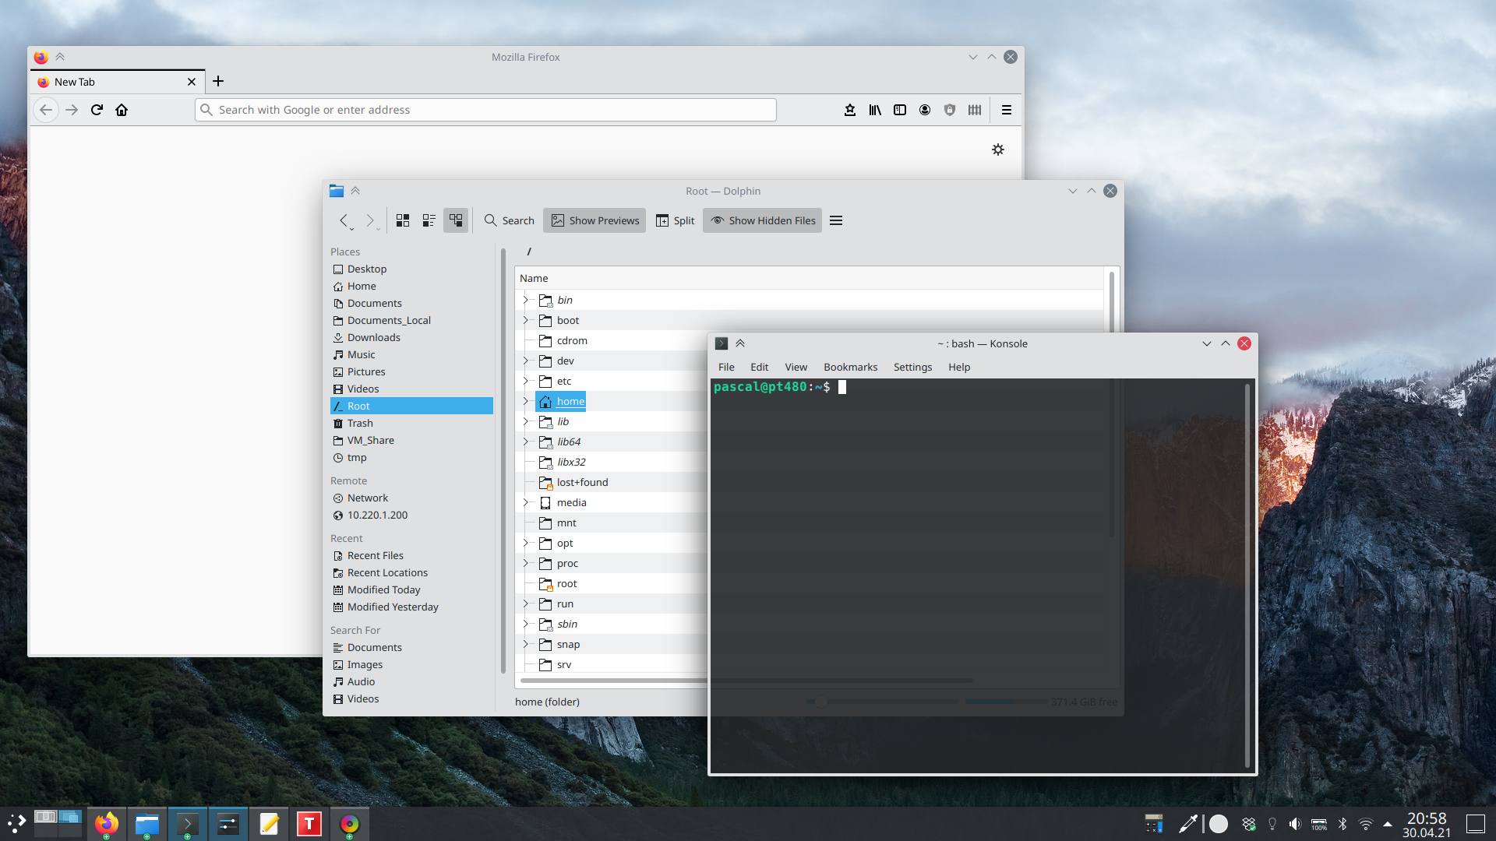This screenshot has height=841, width=1496.
Task: Open Konsole Settings menu
Action: coord(912,367)
